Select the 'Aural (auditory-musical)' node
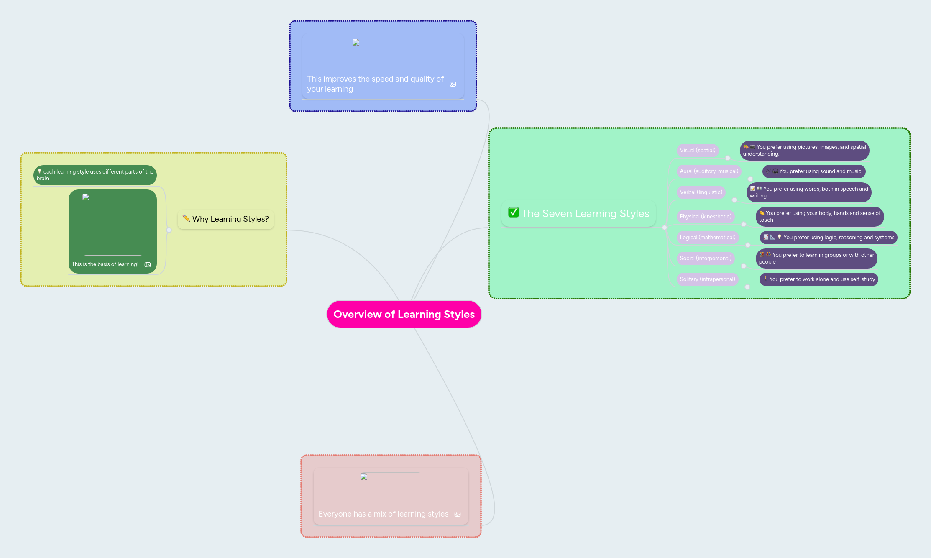931x558 pixels. [x=709, y=171]
